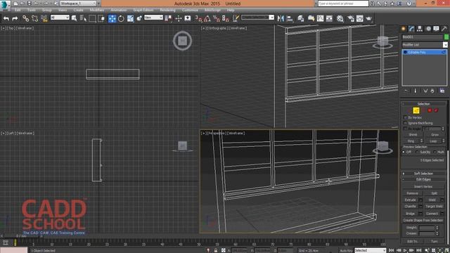The height and width of the screenshot is (253, 450).
Task: Open the Tools menu
Action: tap(32, 10)
